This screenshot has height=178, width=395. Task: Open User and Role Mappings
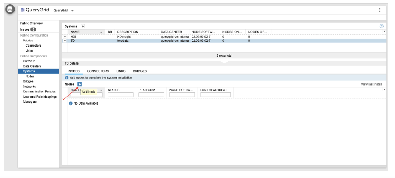click(40, 97)
